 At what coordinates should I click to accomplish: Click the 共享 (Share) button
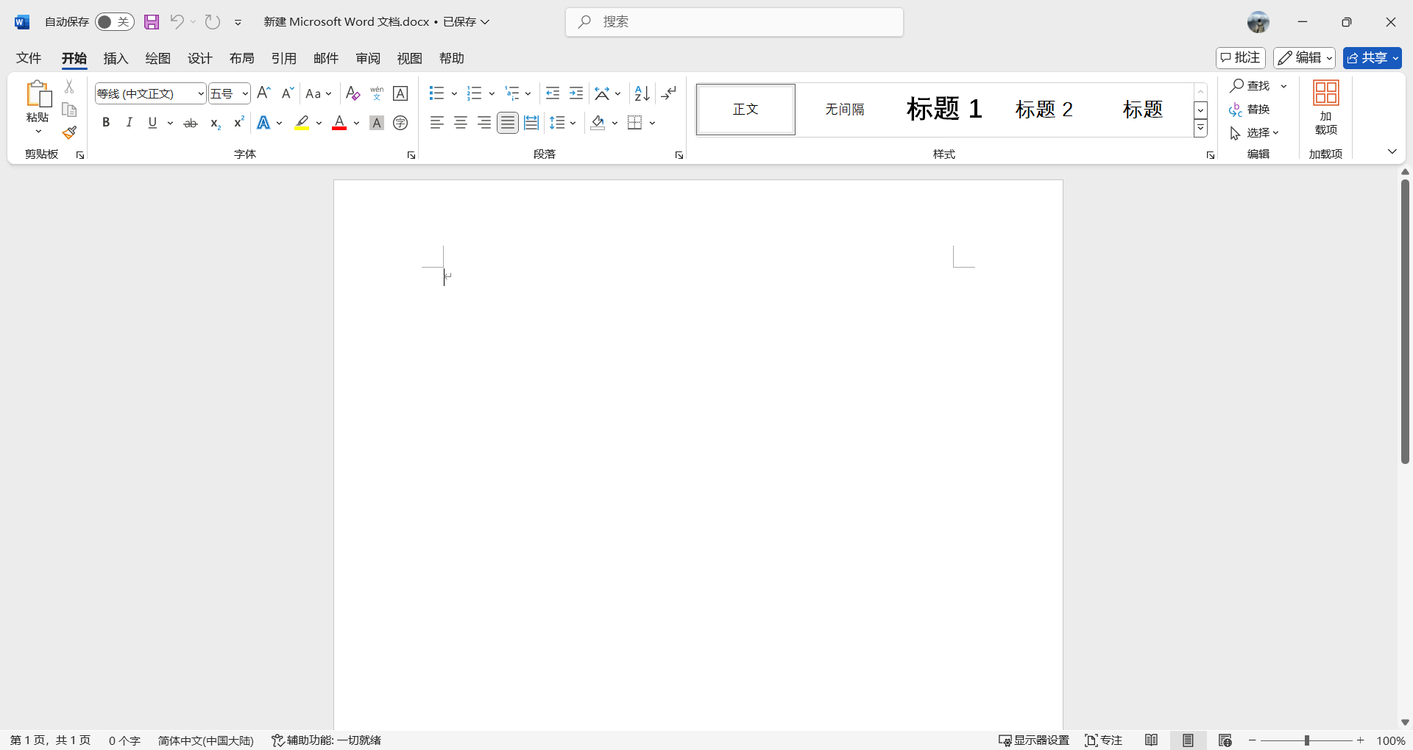[1372, 58]
